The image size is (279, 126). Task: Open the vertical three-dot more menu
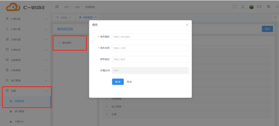pos(277,7)
